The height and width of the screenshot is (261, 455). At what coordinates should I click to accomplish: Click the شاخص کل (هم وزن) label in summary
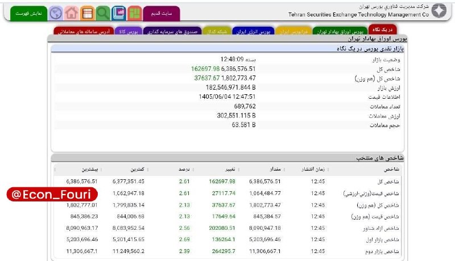tap(377, 78)
